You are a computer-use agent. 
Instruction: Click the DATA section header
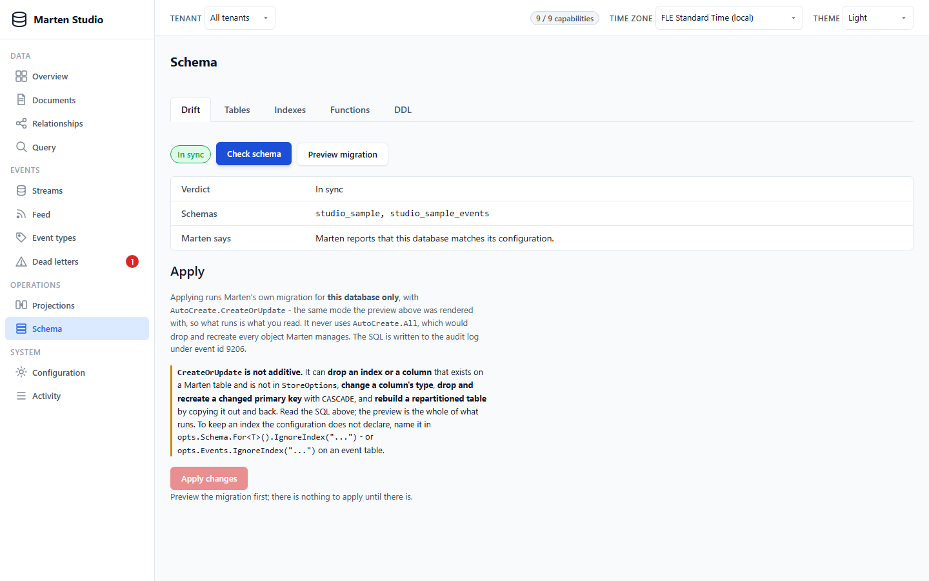click(x=21, y=56)
